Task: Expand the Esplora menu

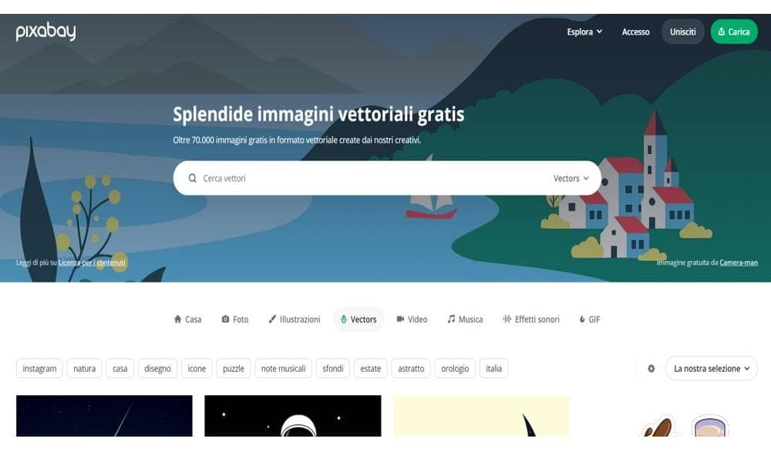Action: (584, 32)
